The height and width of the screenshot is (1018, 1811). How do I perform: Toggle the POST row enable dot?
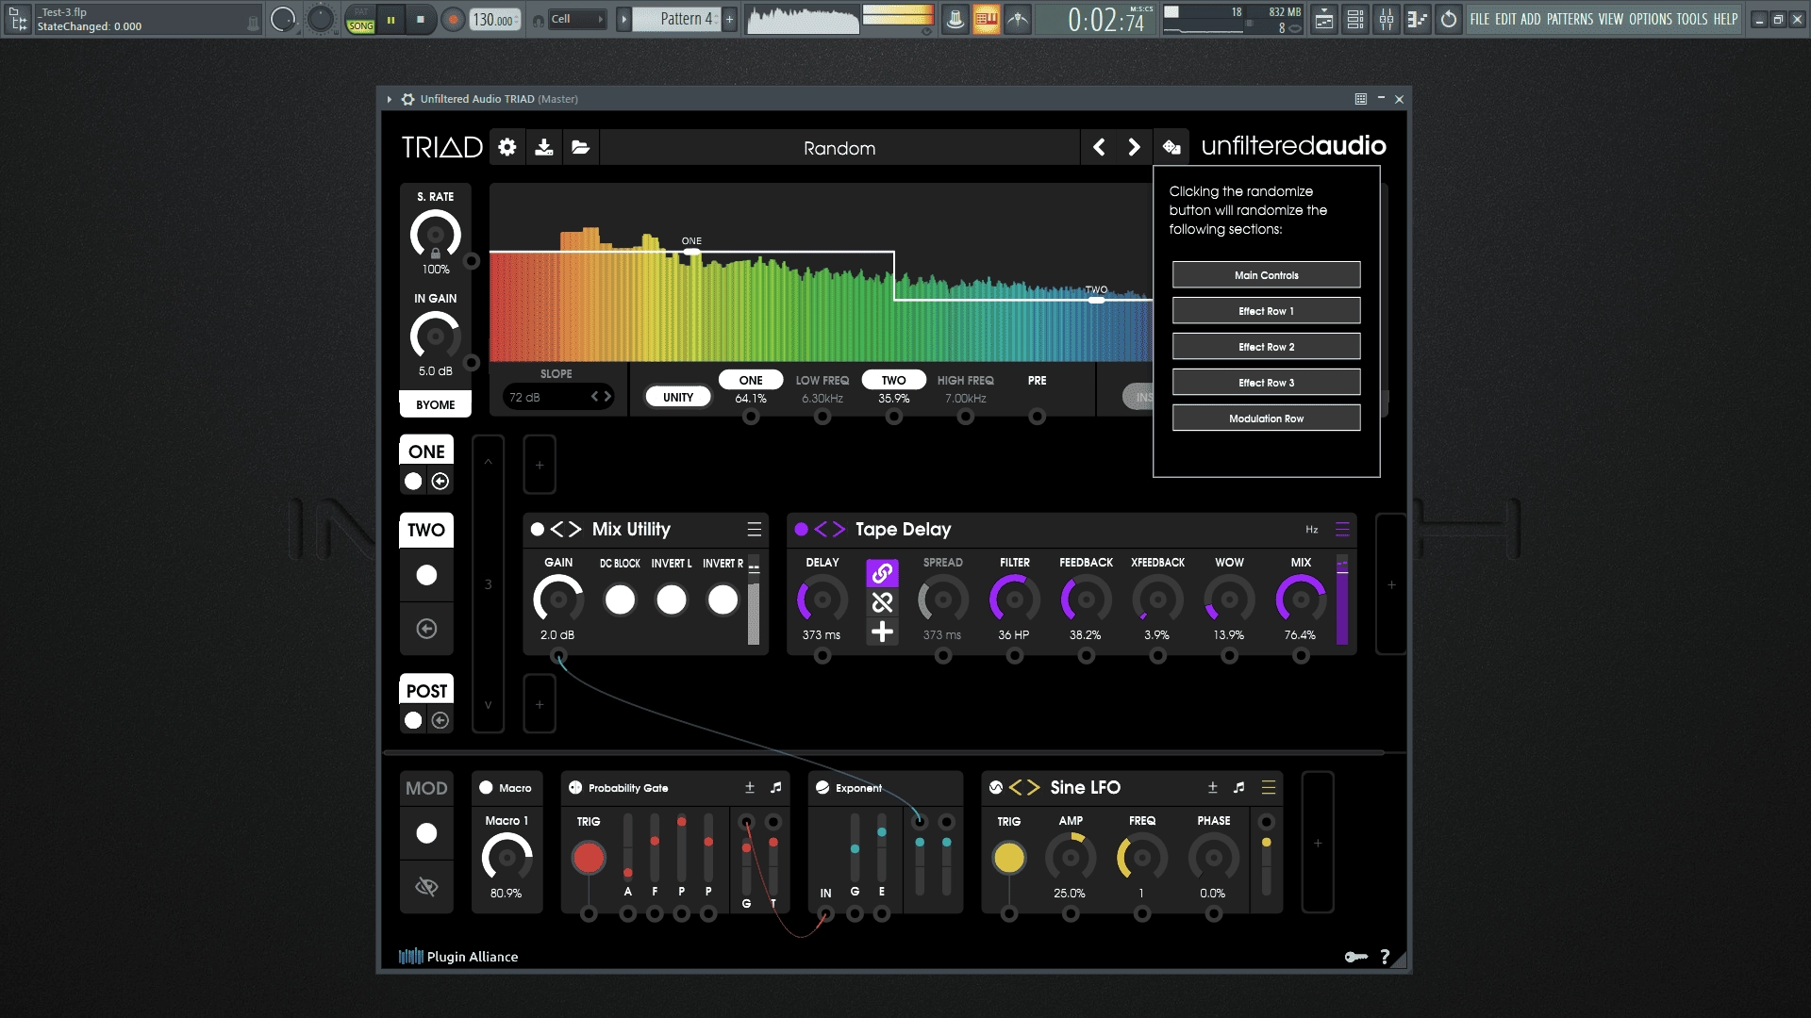[x=413, y=720]
